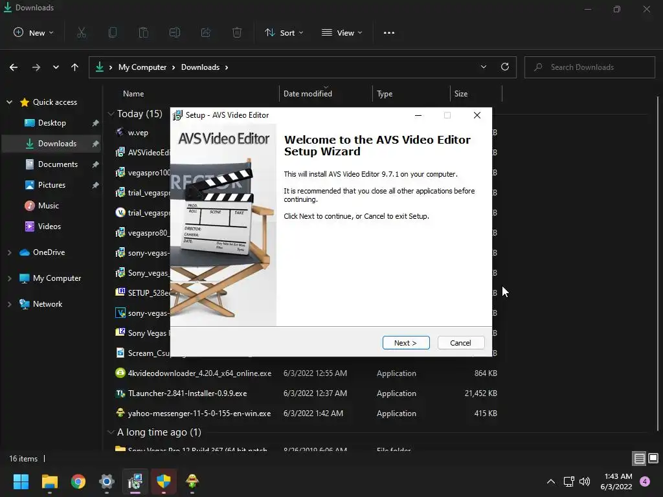The image size is (663, 497).
Task: Select 4kvideodownloader_4.20.4_x64_online.exe file
Action: [x=199, y=373]
